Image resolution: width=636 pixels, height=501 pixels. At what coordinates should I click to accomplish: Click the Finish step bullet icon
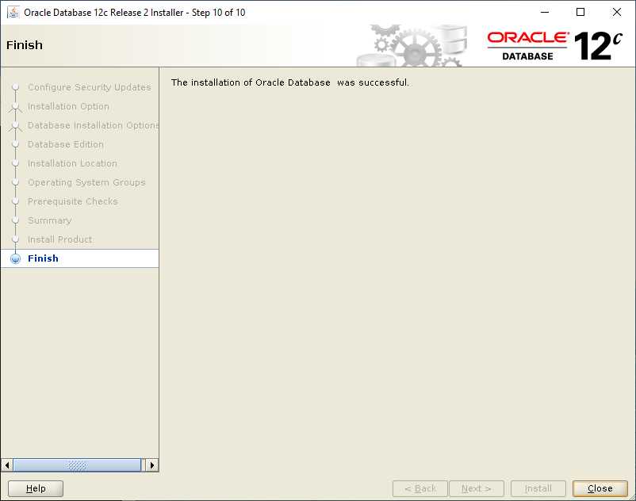pos(15,258)
